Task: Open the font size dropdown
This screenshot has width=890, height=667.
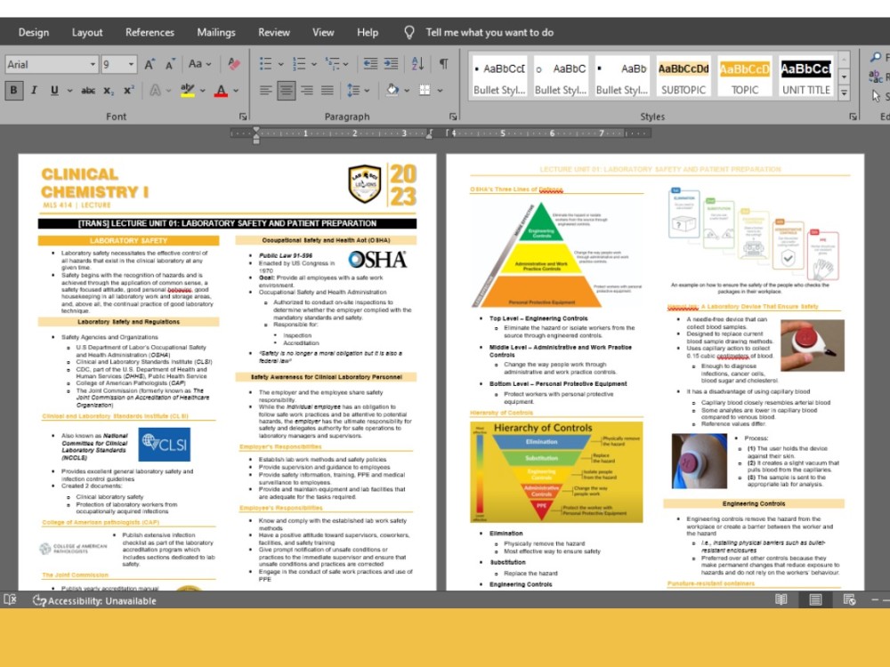Action: click(x=131, y=64)
